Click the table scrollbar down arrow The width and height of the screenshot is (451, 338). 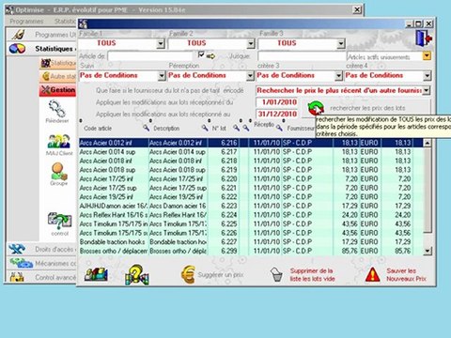(428, 251)
